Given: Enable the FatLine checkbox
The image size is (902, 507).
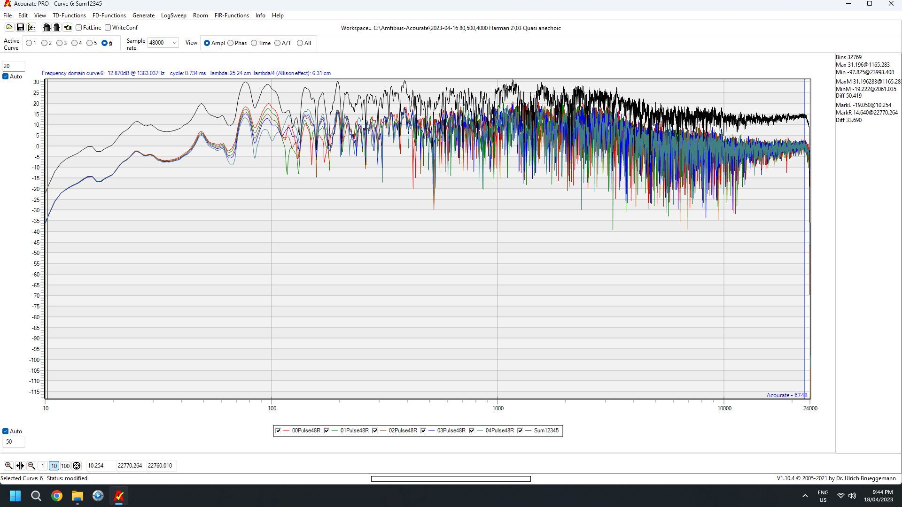Looking at the screenshot, I should click(78, 27).
